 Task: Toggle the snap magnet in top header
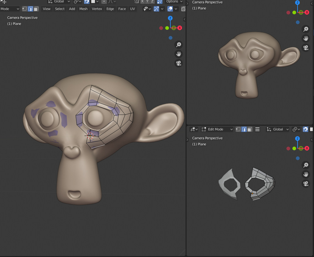tap(86, 2)
